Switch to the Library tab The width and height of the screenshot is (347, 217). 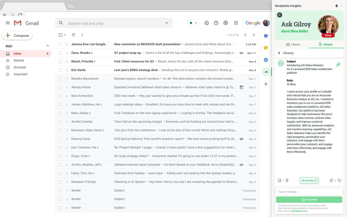[293, 44]
